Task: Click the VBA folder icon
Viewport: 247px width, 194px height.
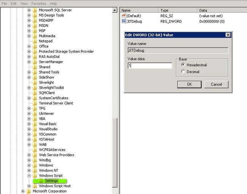Action: click(x=35, y=119)
